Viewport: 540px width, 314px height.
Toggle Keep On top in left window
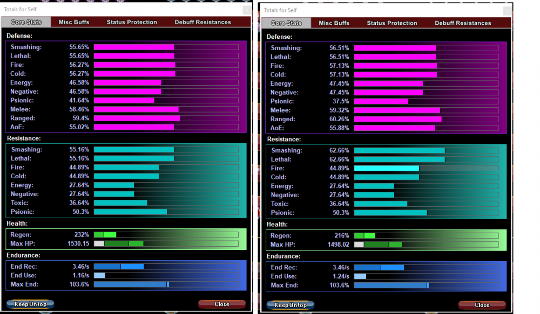pos(30,304)
